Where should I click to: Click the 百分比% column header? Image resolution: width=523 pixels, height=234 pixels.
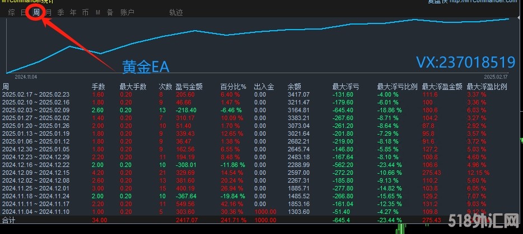click(x=233, y=87)
